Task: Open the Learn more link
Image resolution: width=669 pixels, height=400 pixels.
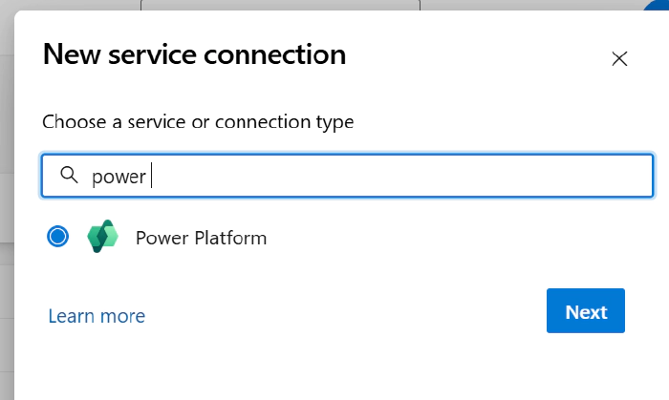Action: point(97,315)
